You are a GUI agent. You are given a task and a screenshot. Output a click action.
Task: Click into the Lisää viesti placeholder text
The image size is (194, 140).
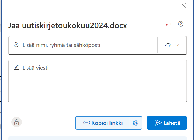tap(36, 68)
